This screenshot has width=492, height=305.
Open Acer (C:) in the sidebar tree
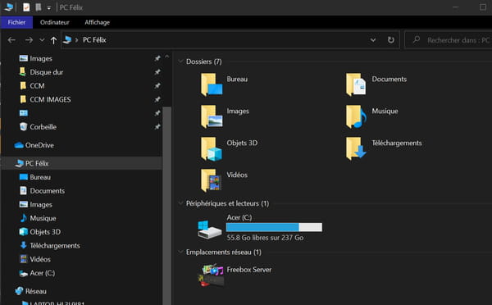[43, 273]
